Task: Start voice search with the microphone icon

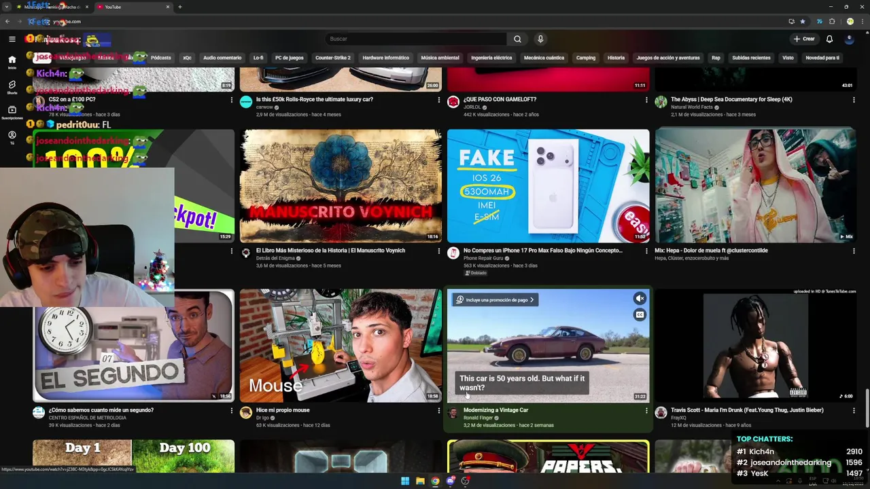Action: coord(540,39)
